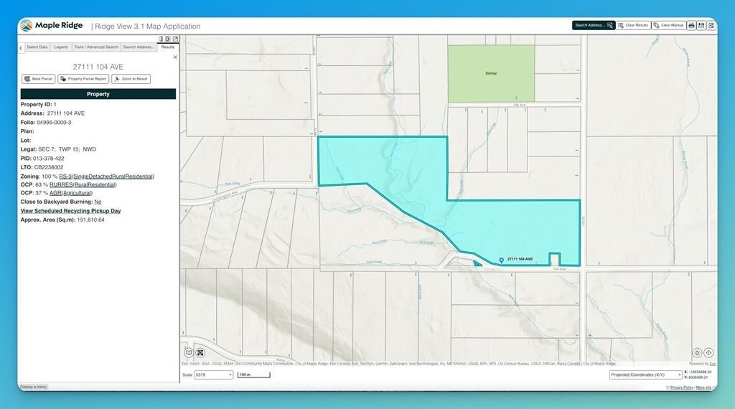Click the bookmarks book icon on map
The width and height of the screenshot is (735, 409).
coord(189,352)
